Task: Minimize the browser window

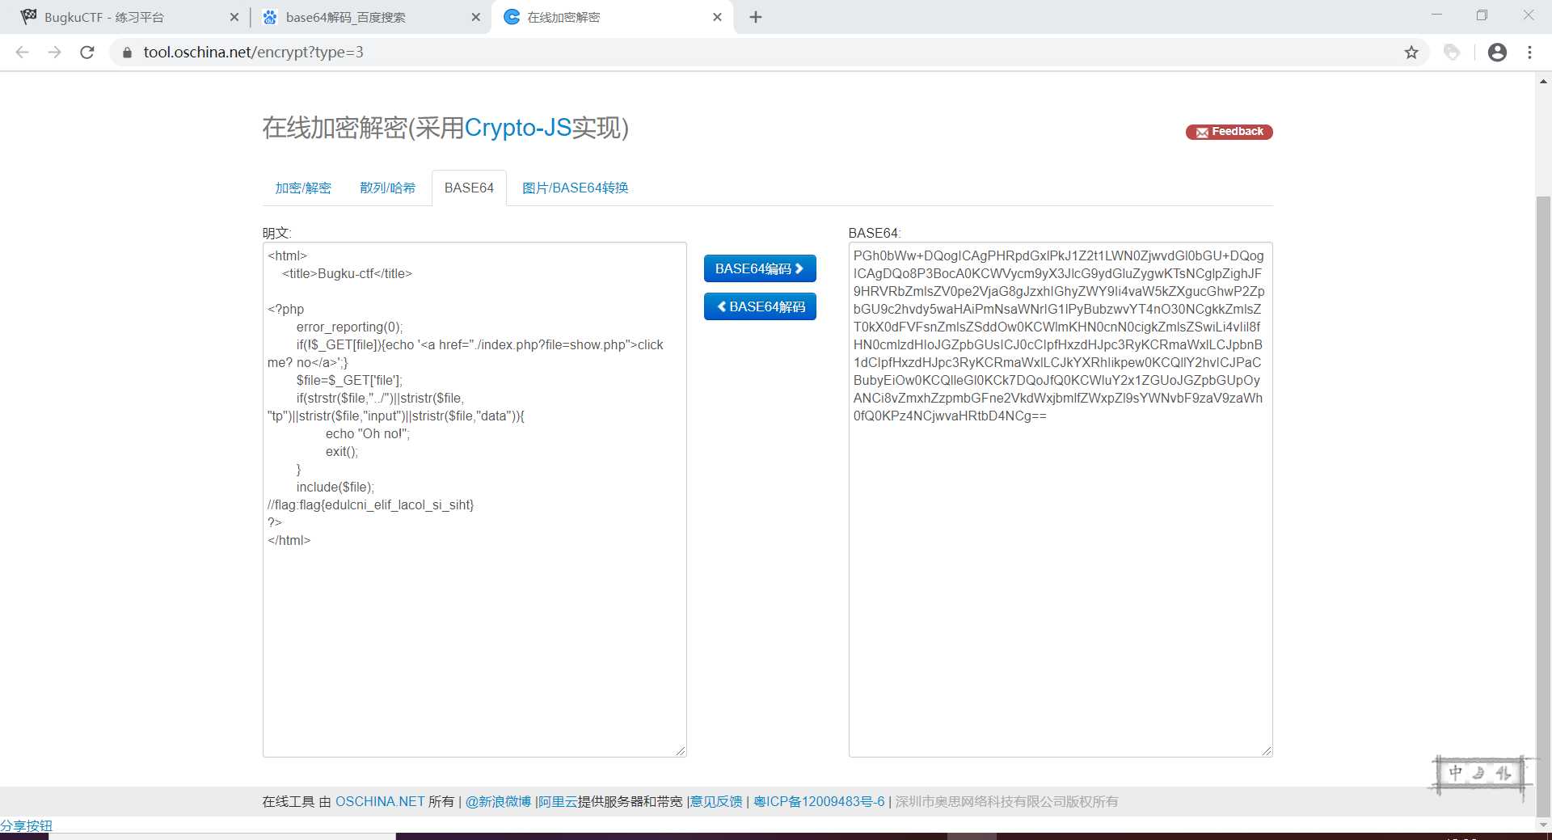Action: 1436,15
